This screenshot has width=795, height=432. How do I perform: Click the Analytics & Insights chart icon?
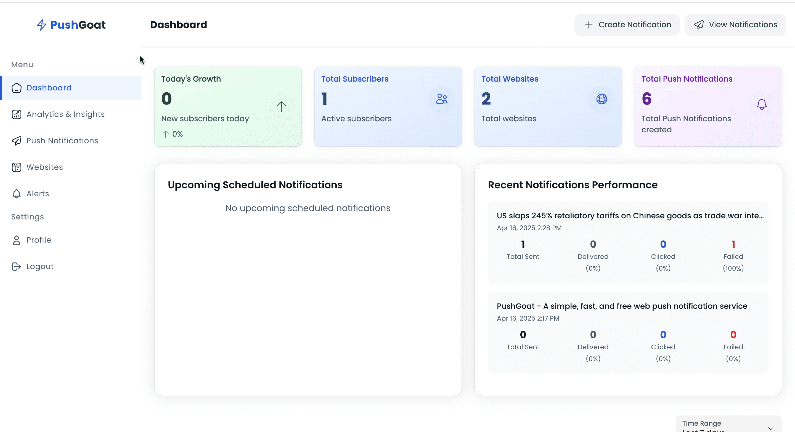click(x=16, y=114)
